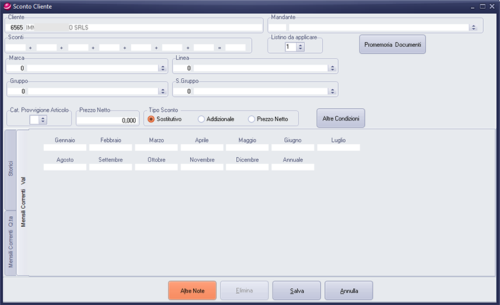500x305 pixels.
Task: Open Altre Condizioni
Action: point(341,119)
